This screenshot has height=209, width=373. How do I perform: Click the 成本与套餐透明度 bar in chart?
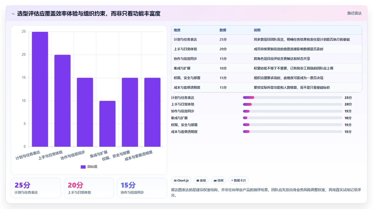click(x=152, y=112)
